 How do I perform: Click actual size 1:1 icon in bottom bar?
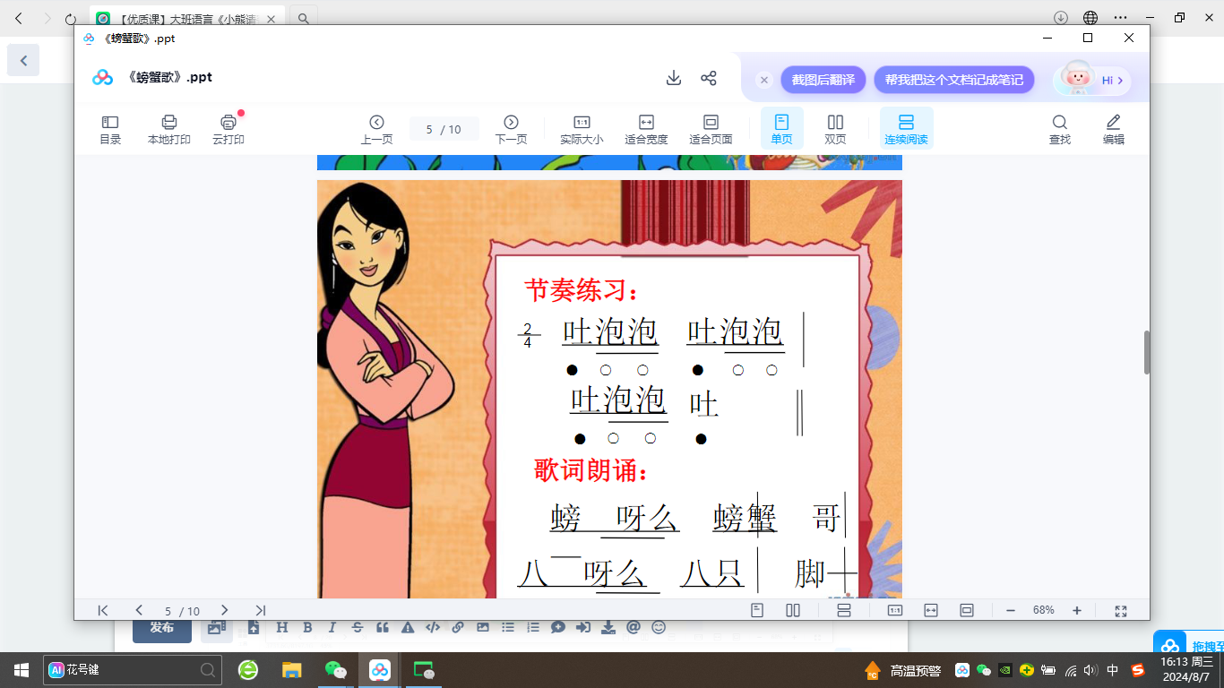895,610
